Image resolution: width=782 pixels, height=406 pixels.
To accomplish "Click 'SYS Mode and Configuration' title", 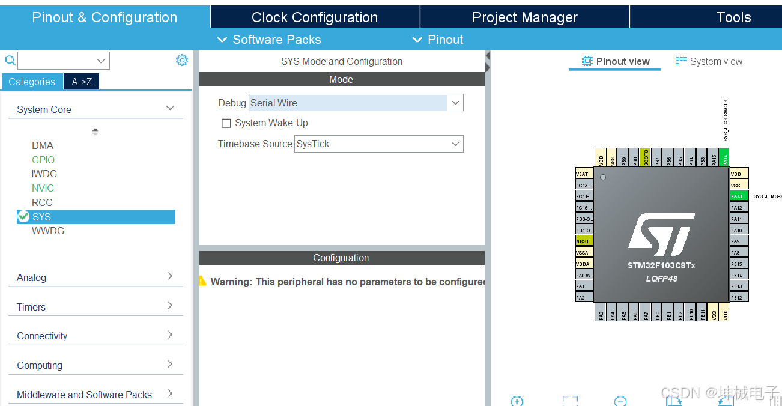I will pyautogui.click(x=342, y=61).
